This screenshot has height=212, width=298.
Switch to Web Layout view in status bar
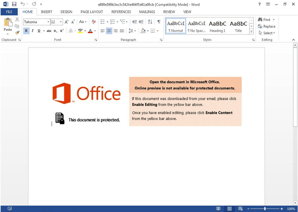click(240, 209)
